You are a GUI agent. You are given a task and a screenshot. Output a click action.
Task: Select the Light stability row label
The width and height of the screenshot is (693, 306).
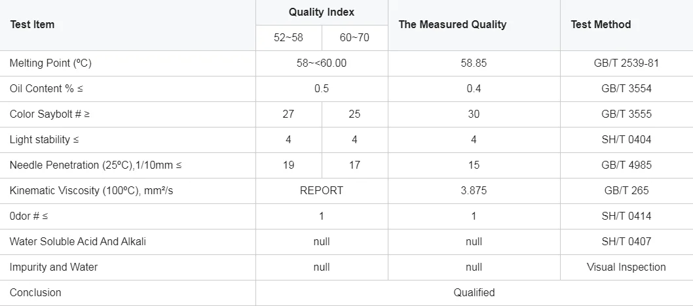(x=44, y=140)
